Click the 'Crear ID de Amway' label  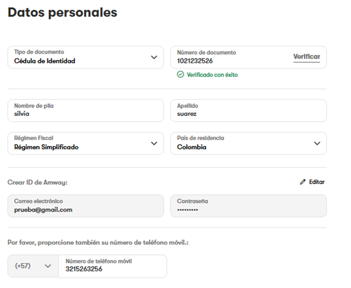click(x=38, y=183)
